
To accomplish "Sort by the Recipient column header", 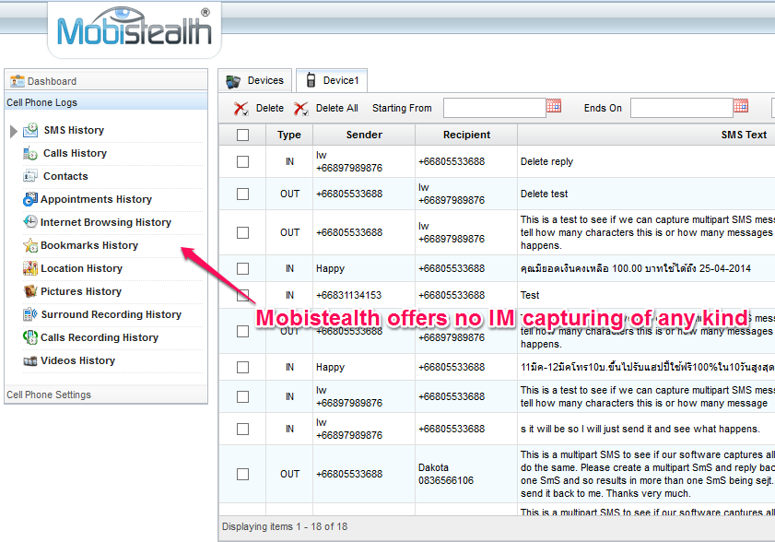I will click(x=466, y=135).
